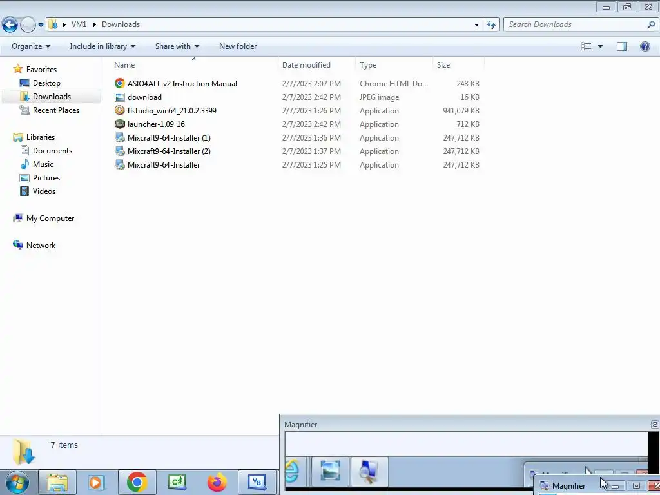This screenshot has height=495, width=660.
Task: Select the Mixcraft9-64-Installer (1) icon
Action: pyautogui.click(x=120, y=138)
